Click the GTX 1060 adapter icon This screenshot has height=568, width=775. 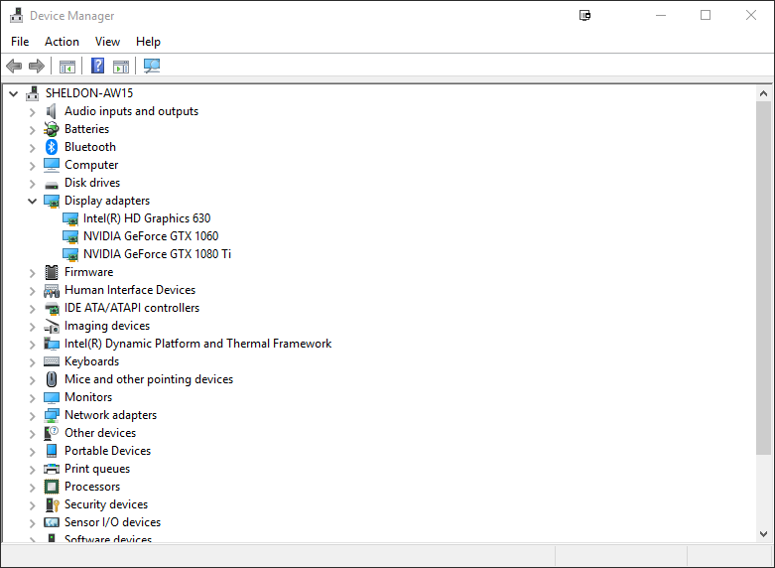[x=70, y=236]
